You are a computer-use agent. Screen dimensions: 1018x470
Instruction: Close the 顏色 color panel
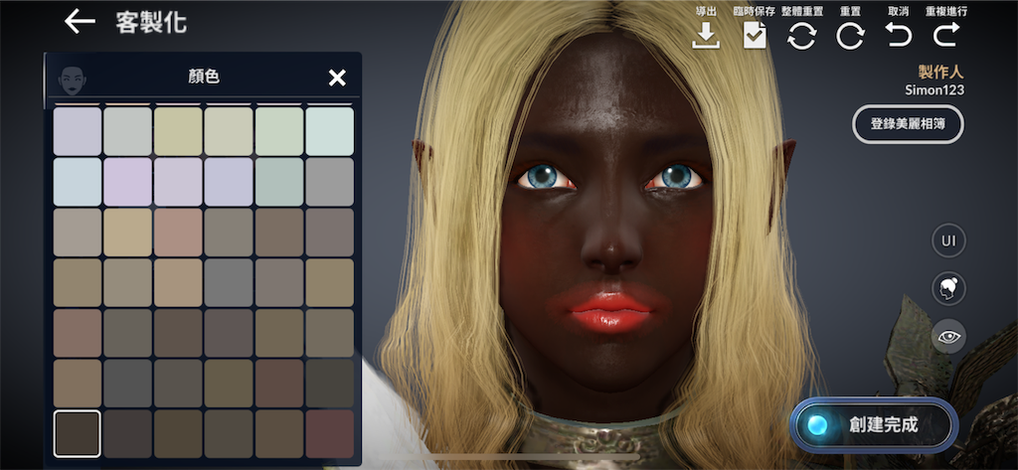click(x=337, y=78)
